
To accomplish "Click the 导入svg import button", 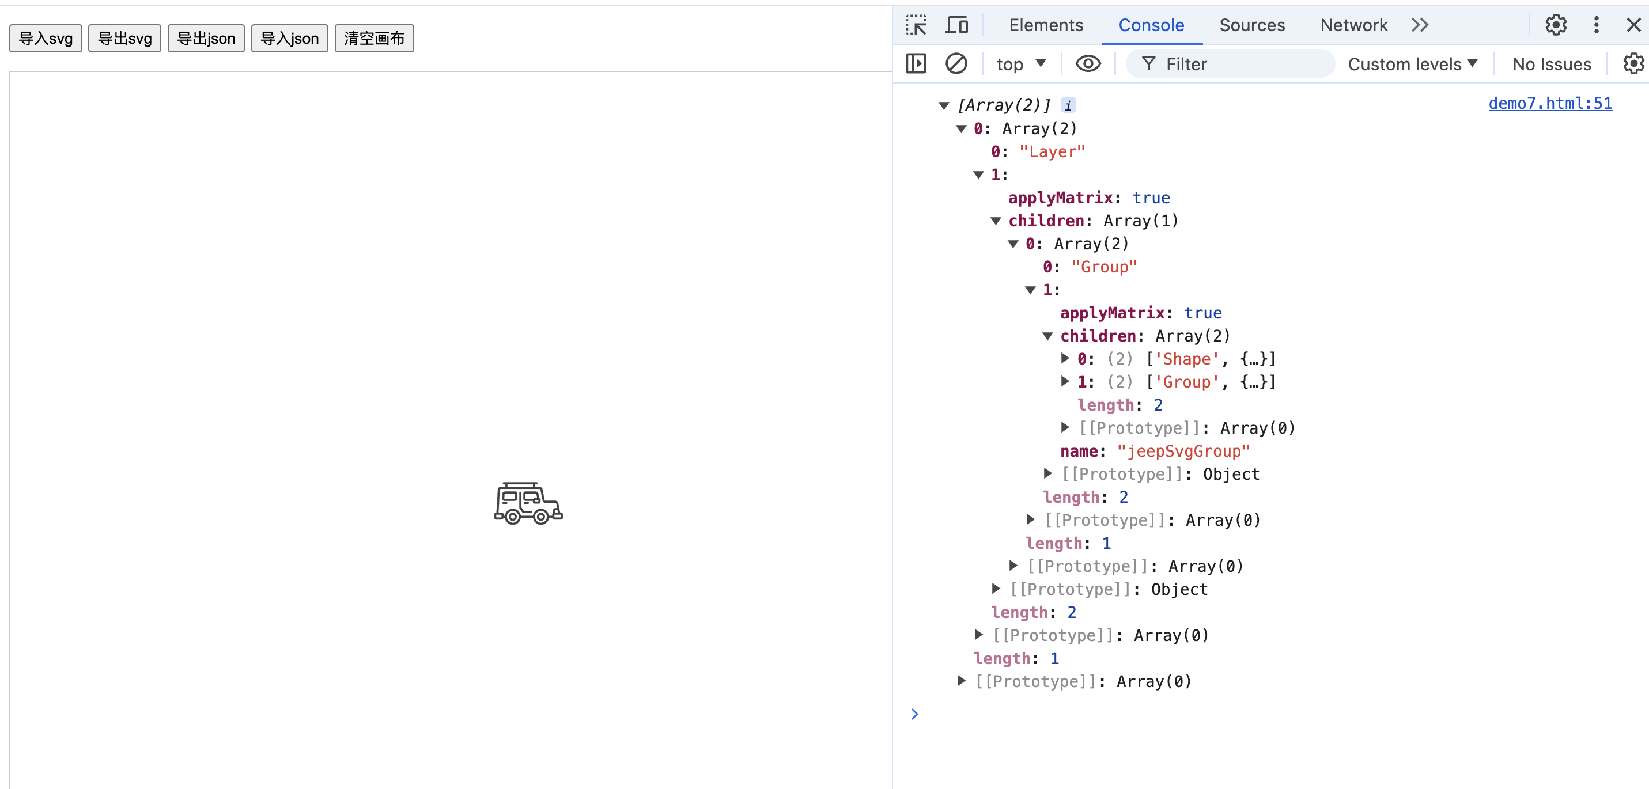I will coord(48,38).
